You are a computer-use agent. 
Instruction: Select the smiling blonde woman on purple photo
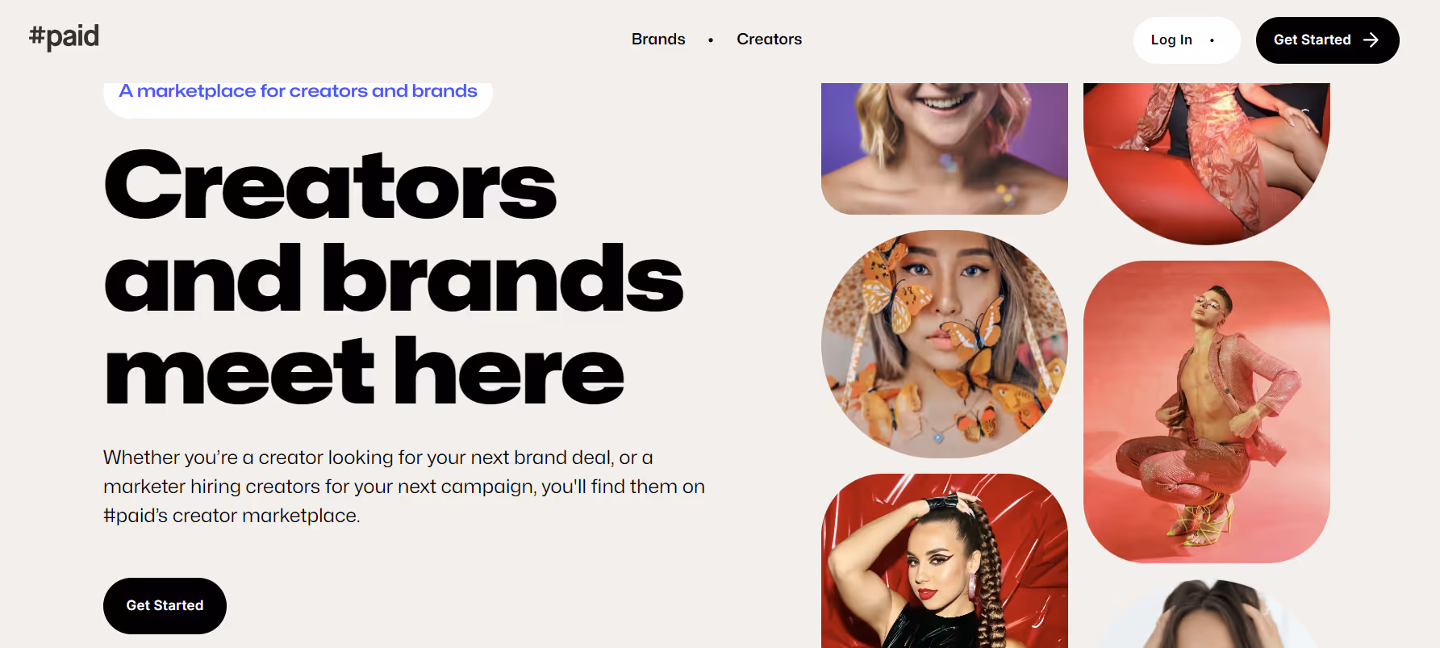pos(945,148)
